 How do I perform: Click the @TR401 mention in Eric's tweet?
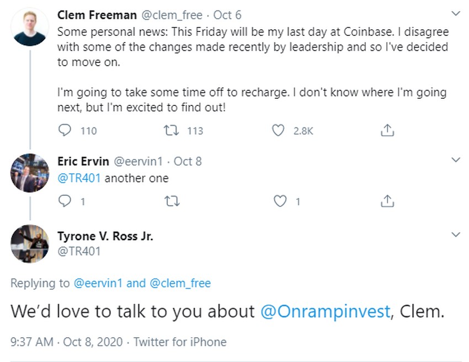point(79,178)
